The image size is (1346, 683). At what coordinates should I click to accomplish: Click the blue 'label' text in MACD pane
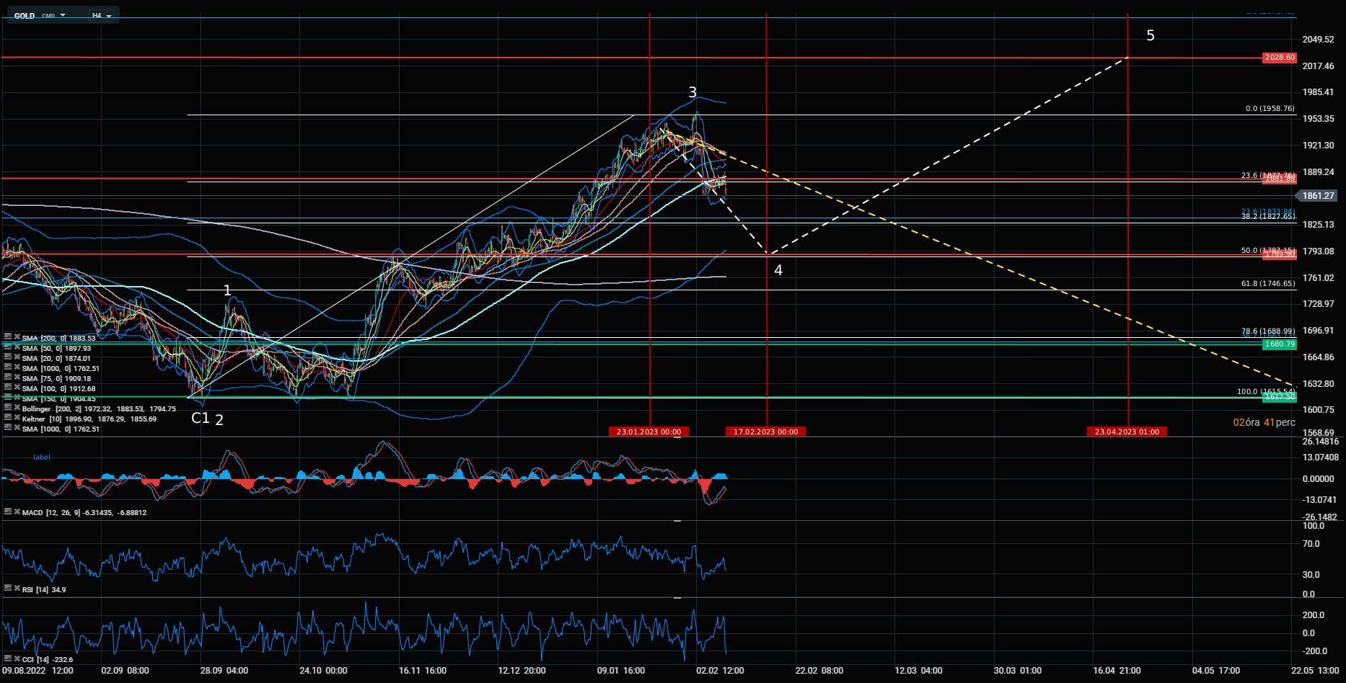pos(42,457)
